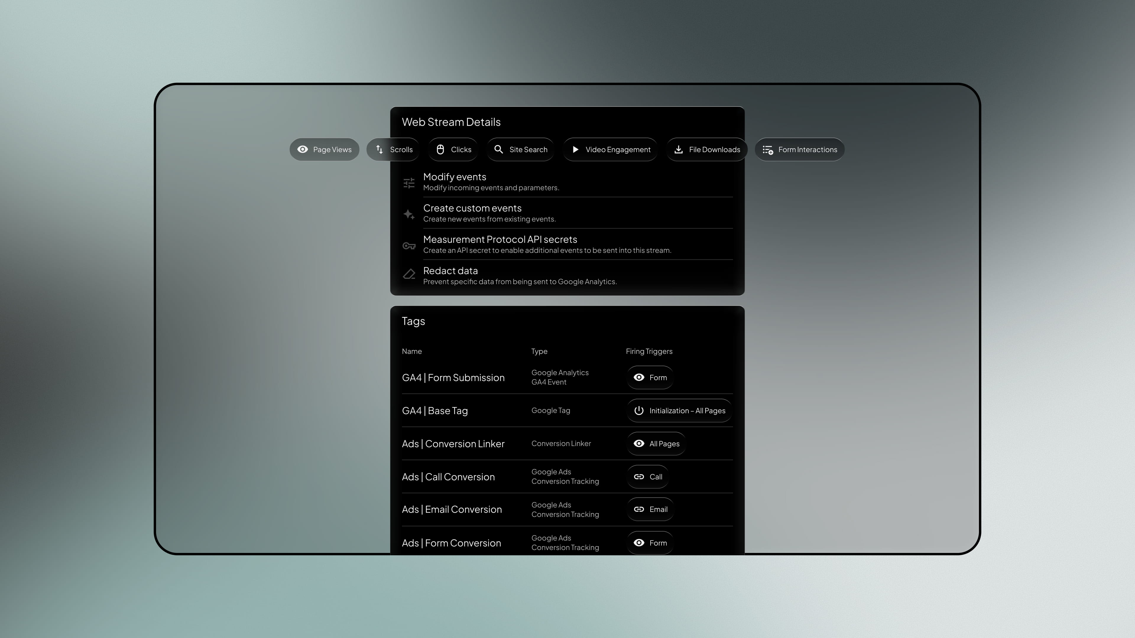Image resolution: width=1135 pixels, height=638 pixels.
Task: Click the sliders icon beside Modify events
Action: click(409, 183)
